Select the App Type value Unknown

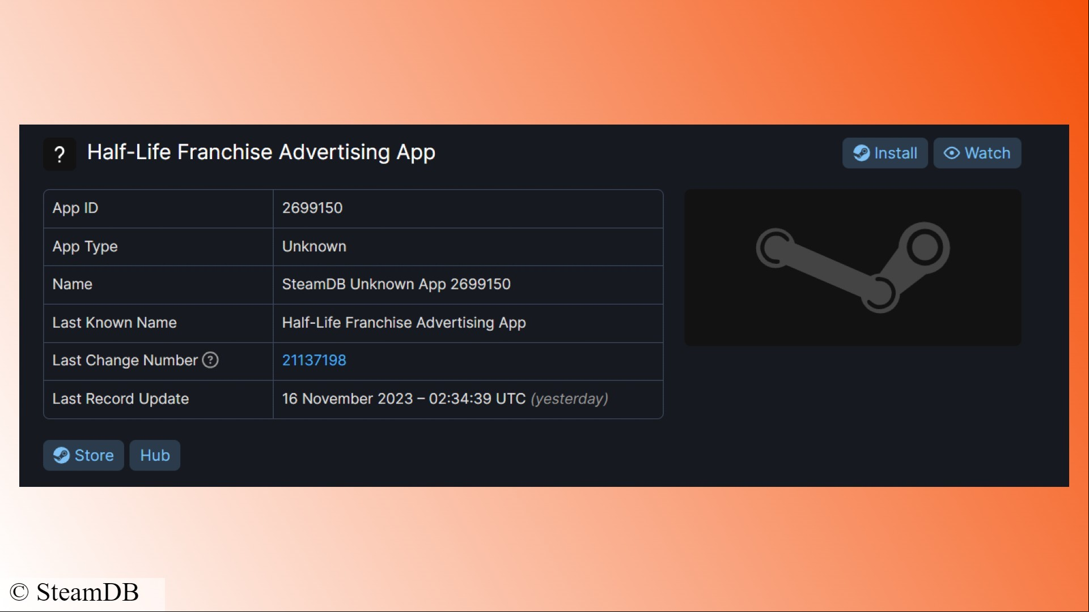314,246
